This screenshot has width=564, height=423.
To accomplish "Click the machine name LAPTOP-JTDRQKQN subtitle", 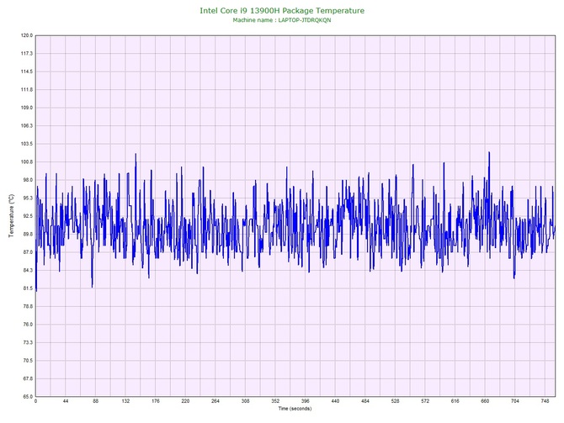I will tap(282, 20).
